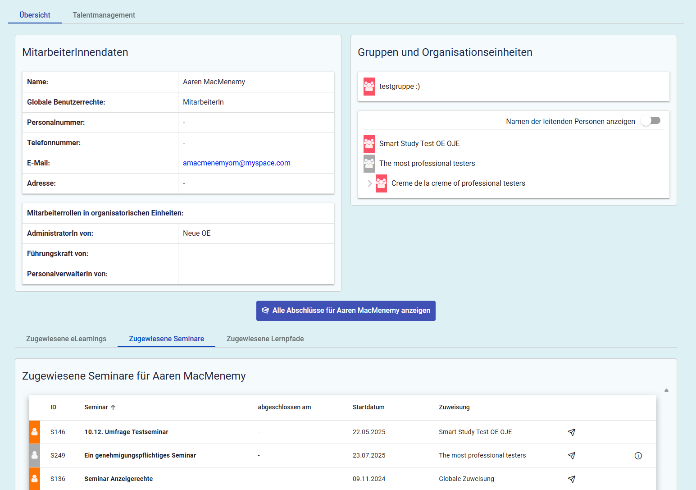Click send icon for Seminar Anzeigerechte row
The width and height of the screenshot is (696, 490).
[x=572, y=479]
